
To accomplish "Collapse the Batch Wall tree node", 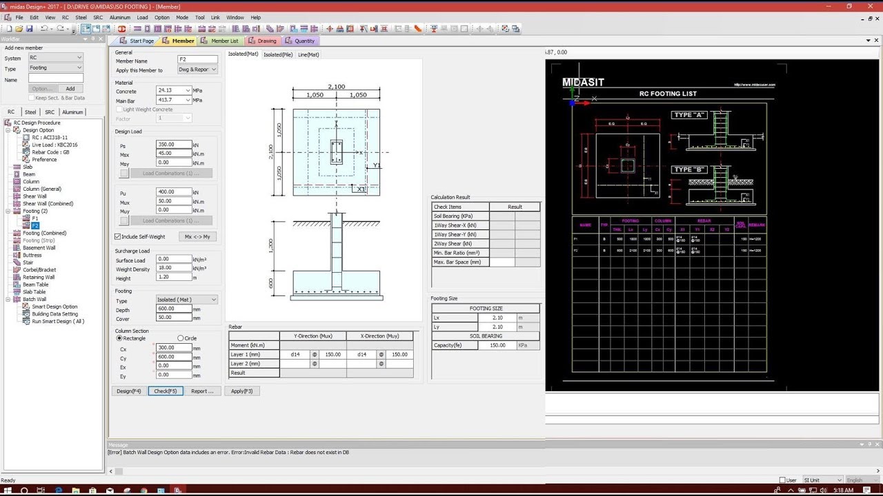I will pyautogui.click(x=8, y=300).
